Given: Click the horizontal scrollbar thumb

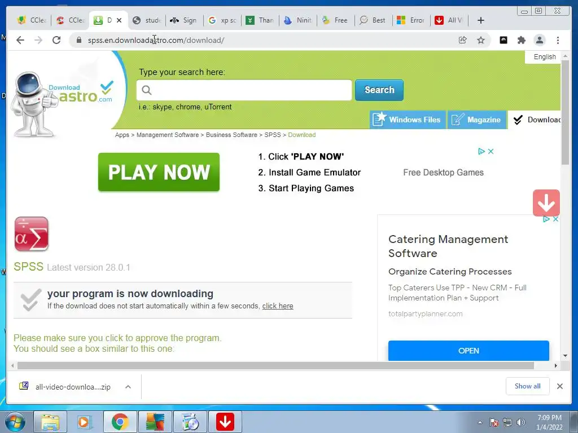Looking at the screenshot, I should click(x=275, y=365).
